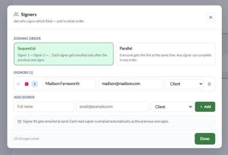Viewport: 228px width, 155px height.
Task: Open the new signer role dropdown
Action: pos(172,107)
